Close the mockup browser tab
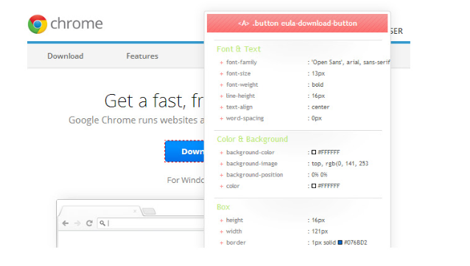This screenshot has width=470, height=266. pyautogui.click(x=135, y=211)
